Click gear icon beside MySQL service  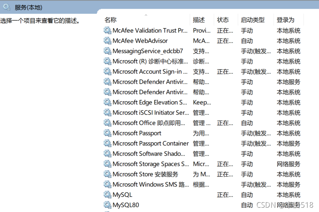108,194
